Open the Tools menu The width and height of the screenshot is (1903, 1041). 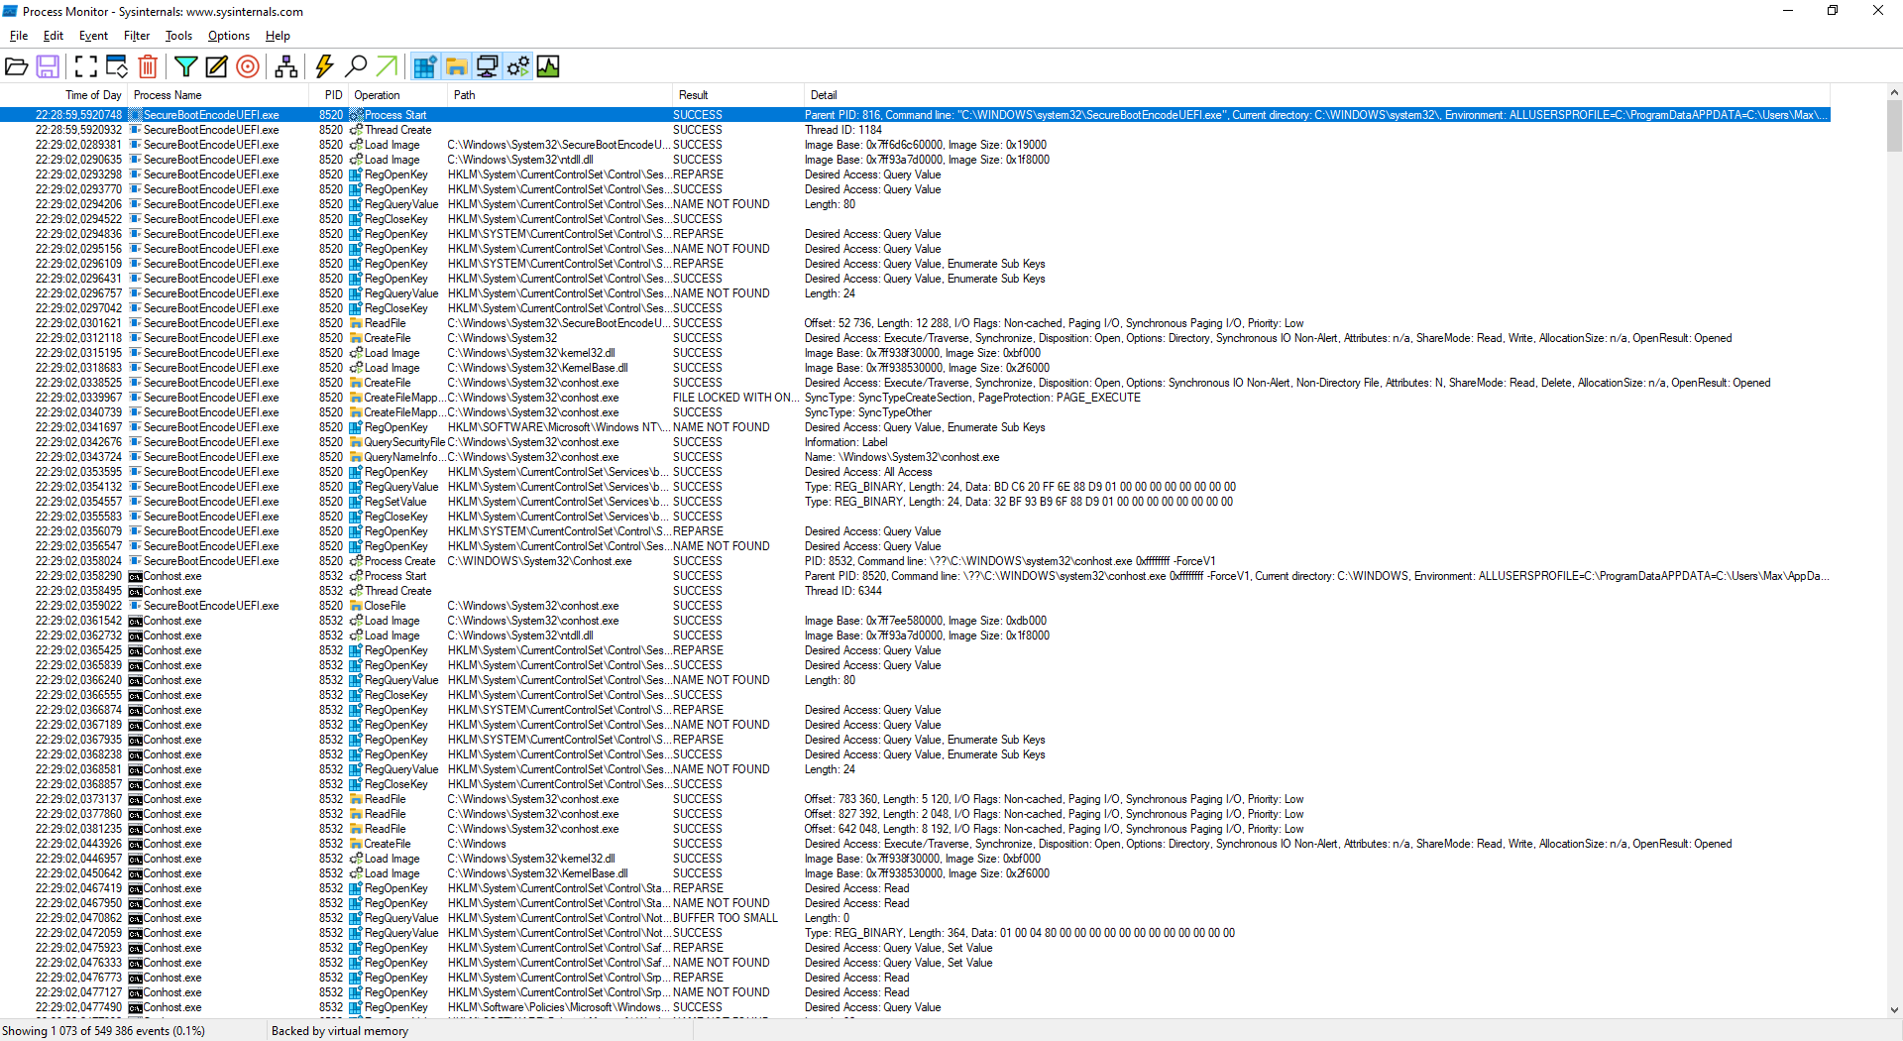pyautogui.click(x=178, y=36)
